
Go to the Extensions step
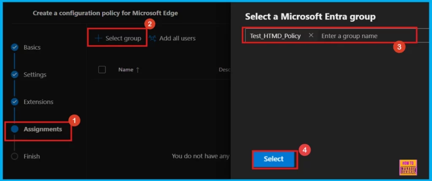38,102
